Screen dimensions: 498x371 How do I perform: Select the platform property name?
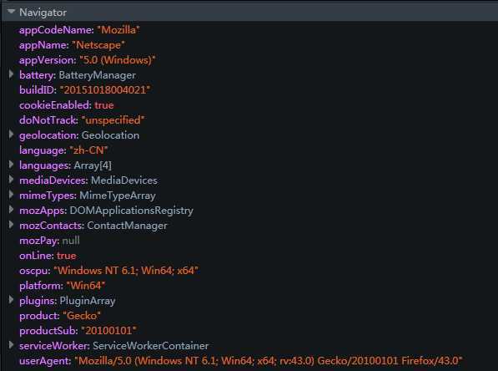tap(41, 286)
